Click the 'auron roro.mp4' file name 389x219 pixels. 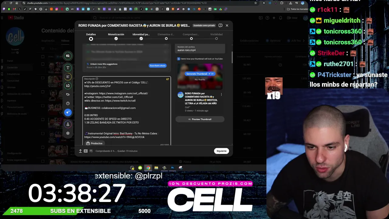coord(187,50)
